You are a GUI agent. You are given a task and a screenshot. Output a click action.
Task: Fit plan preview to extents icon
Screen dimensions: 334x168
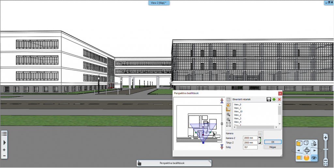(228, 124)
